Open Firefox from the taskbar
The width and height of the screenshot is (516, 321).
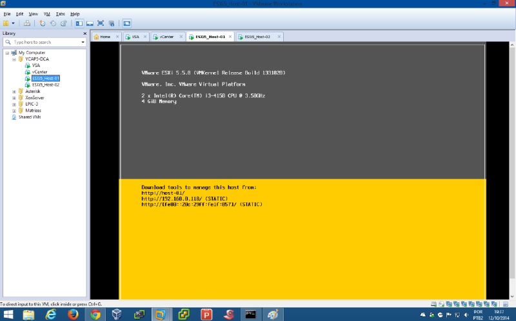(x=72, y=315)
